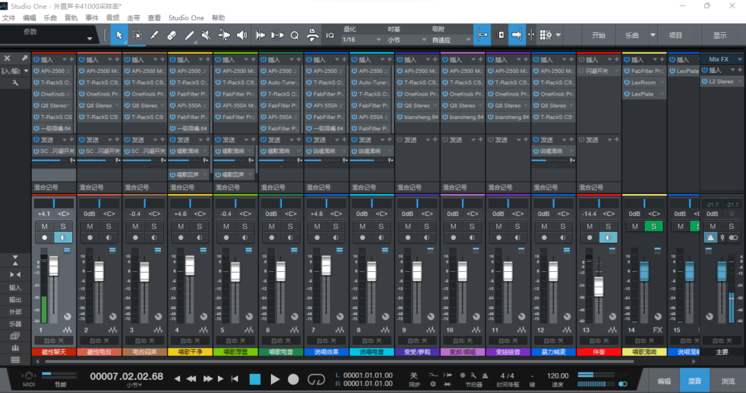Image resolution: width=746 pixels, height=393 pixels.
Task: Solo channel 14 唱歌混响 FX
Action: pyautogui.click(x=653, y=227)
